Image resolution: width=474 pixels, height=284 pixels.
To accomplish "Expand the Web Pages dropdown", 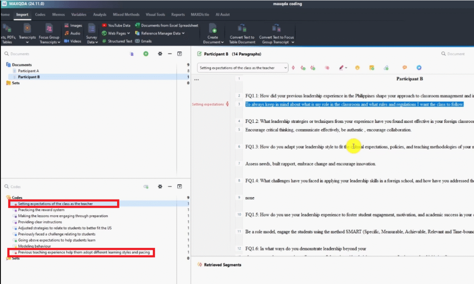I will coord(128,33).
